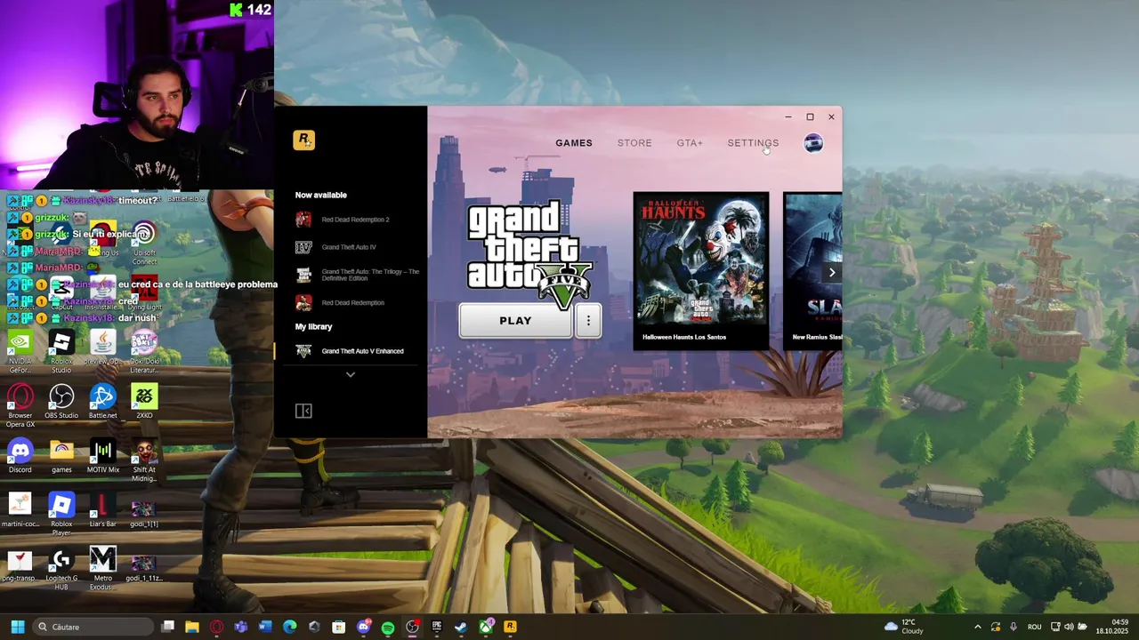1139x640 pixels.
Task: Select the godi_1[1] file on desktop
Action: pyautogui.click(x=142, y=516)
